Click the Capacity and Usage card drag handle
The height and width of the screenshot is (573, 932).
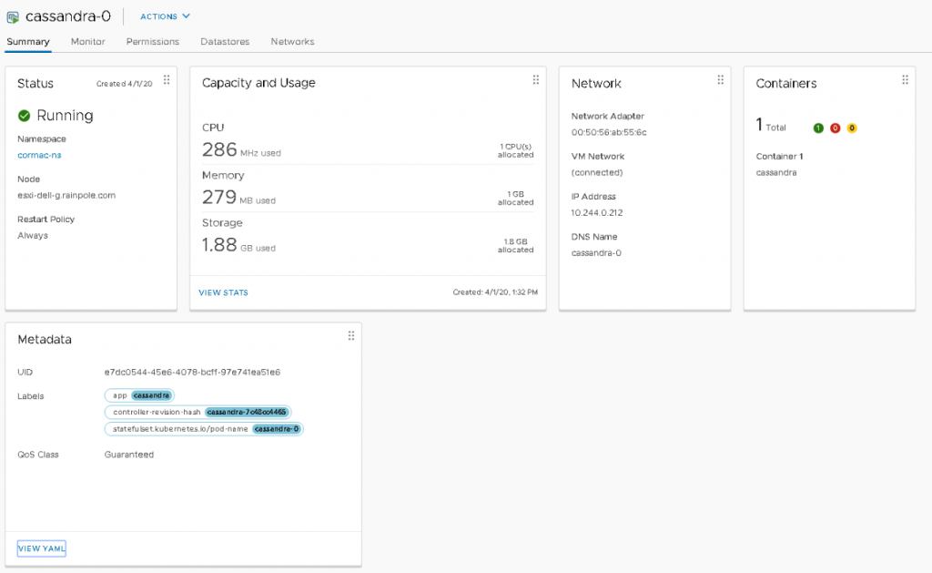click(535, 79)
